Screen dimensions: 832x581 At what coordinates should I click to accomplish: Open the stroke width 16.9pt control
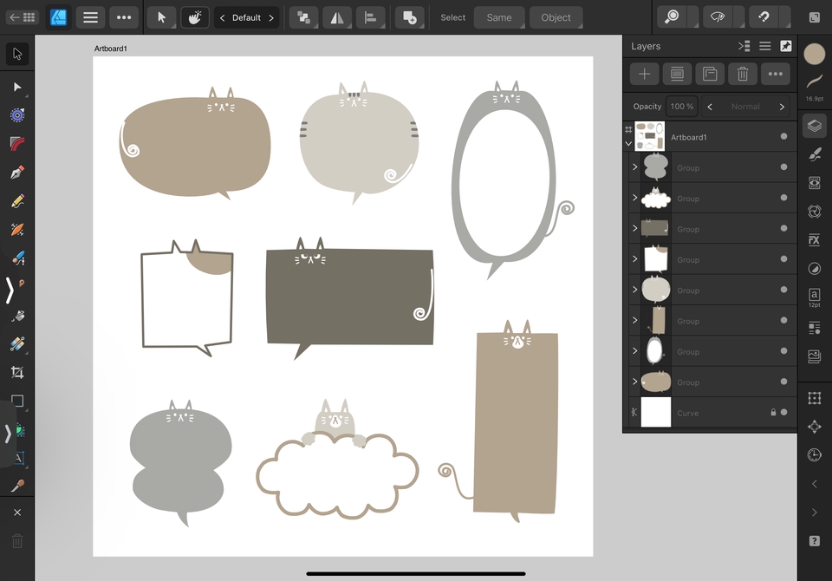point(815,86)
